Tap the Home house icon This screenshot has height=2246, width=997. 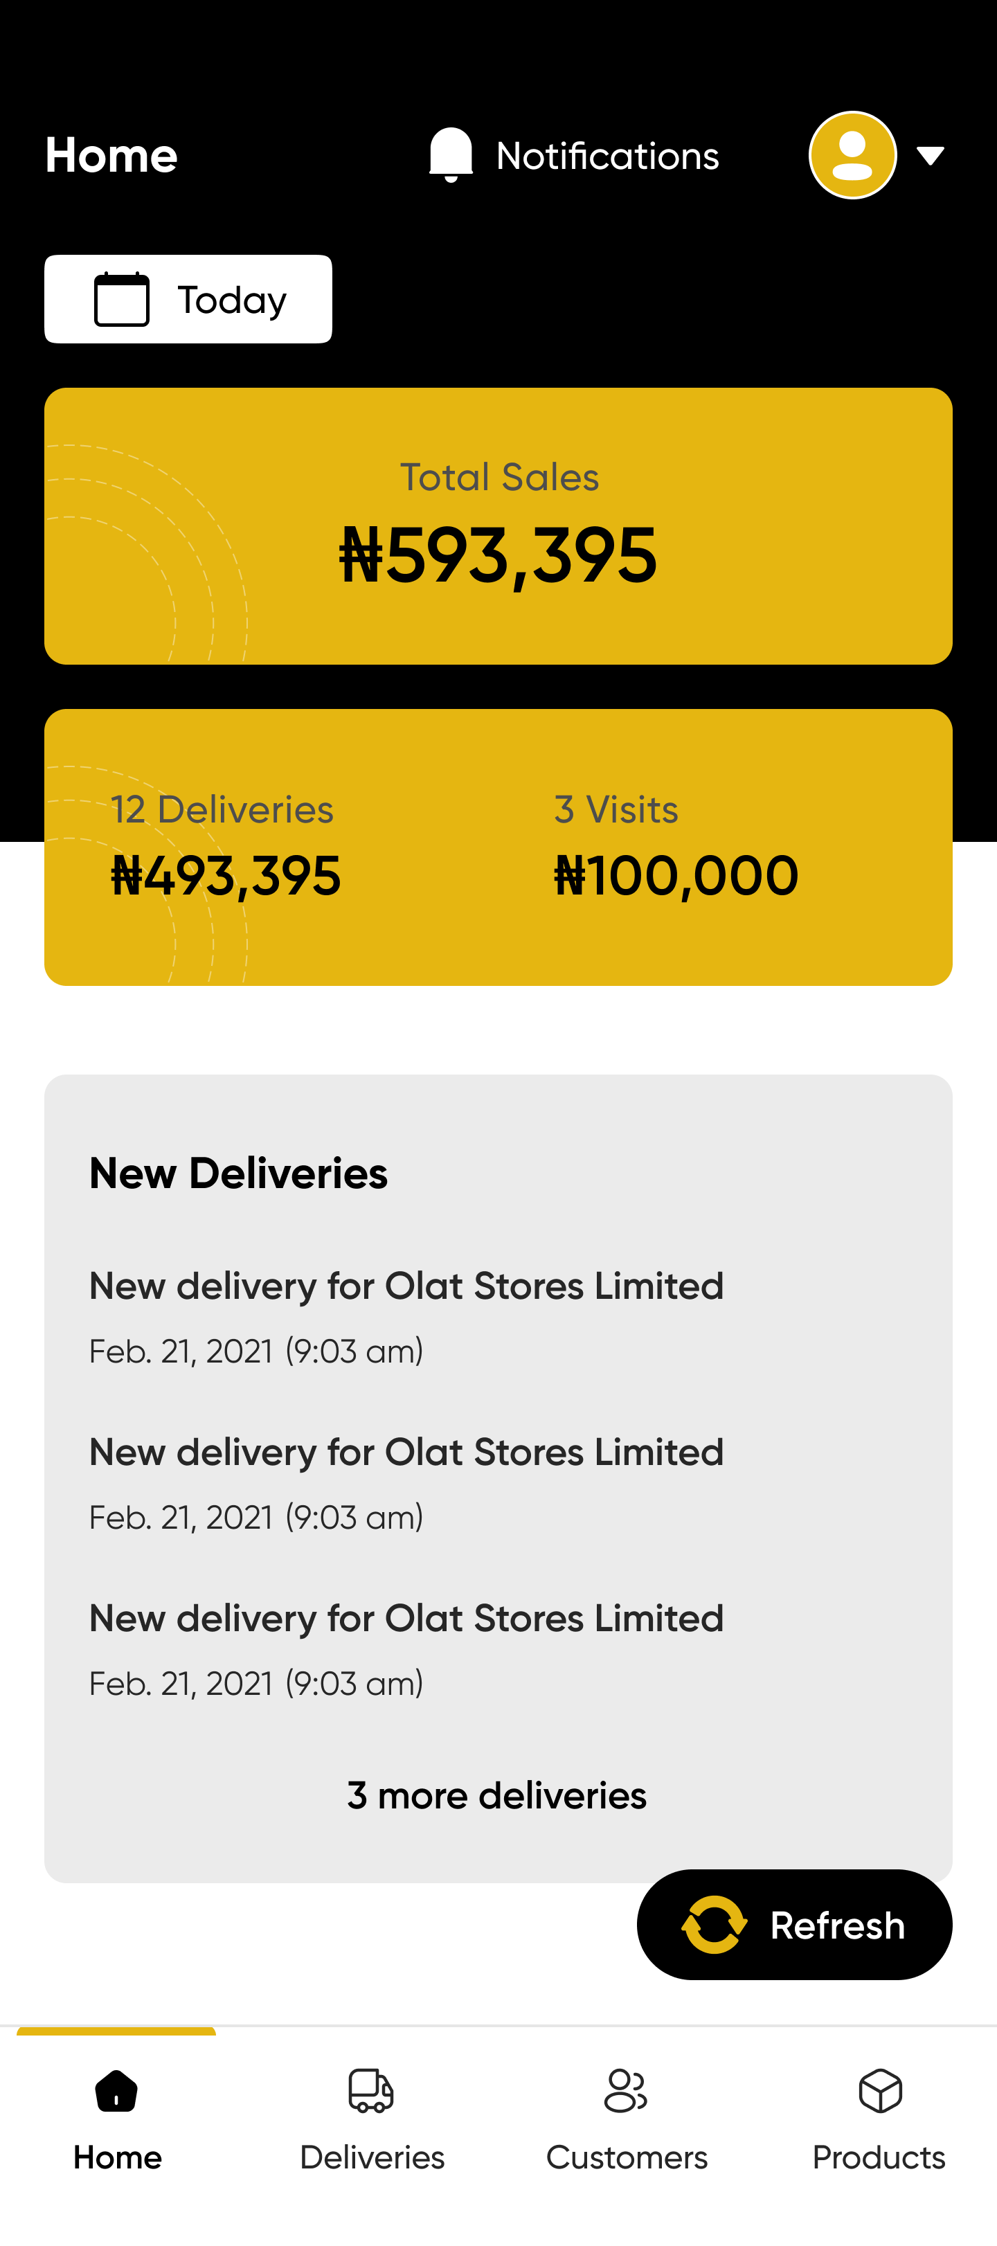(x=117, y=2090)
